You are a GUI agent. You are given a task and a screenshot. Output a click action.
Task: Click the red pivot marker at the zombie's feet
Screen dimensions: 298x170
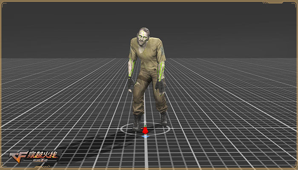pos(145,130)
